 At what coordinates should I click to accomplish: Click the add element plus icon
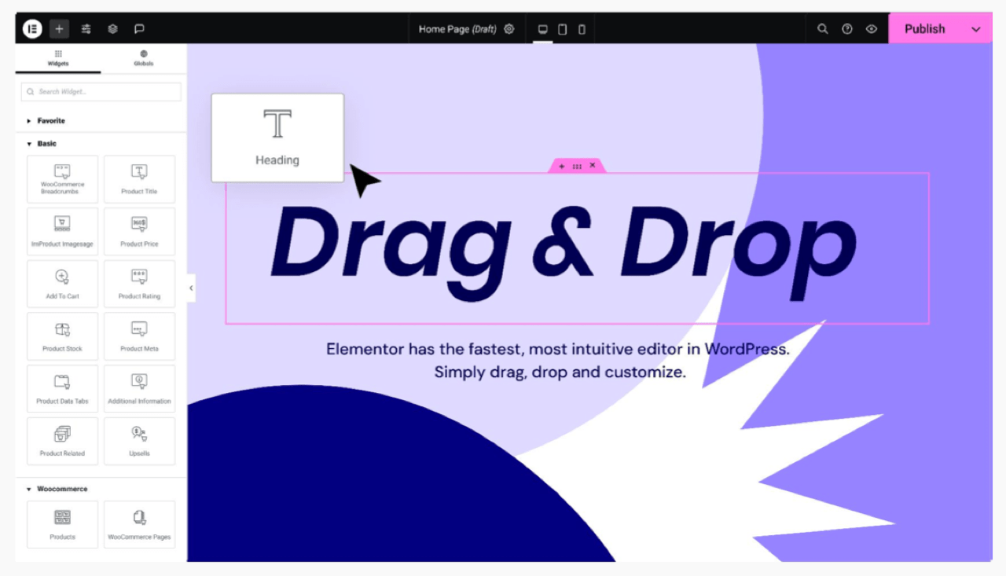coord(60,29)
